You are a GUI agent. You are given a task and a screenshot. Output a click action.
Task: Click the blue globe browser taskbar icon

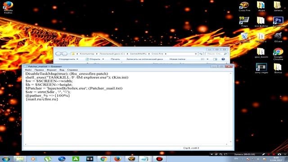[x=62, y=159]
